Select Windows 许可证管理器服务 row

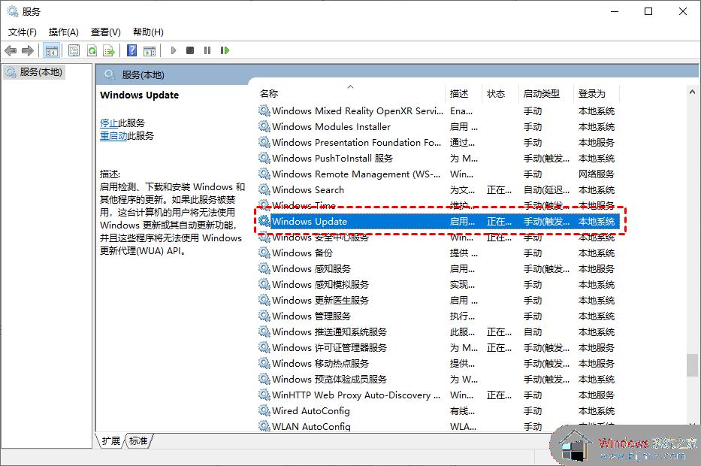[438, 347]
